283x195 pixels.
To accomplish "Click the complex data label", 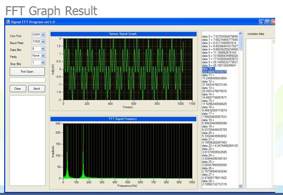I will pyautogui.click(x=256, y=34).
